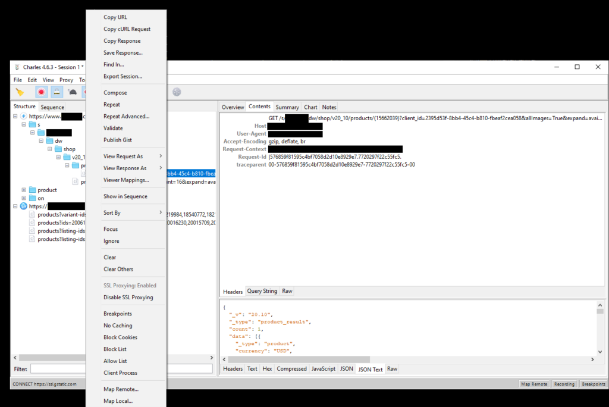Viewport: 609px width, 407px height.
Task: Choose Copy cURL Request
Action: tap(127, 29)
